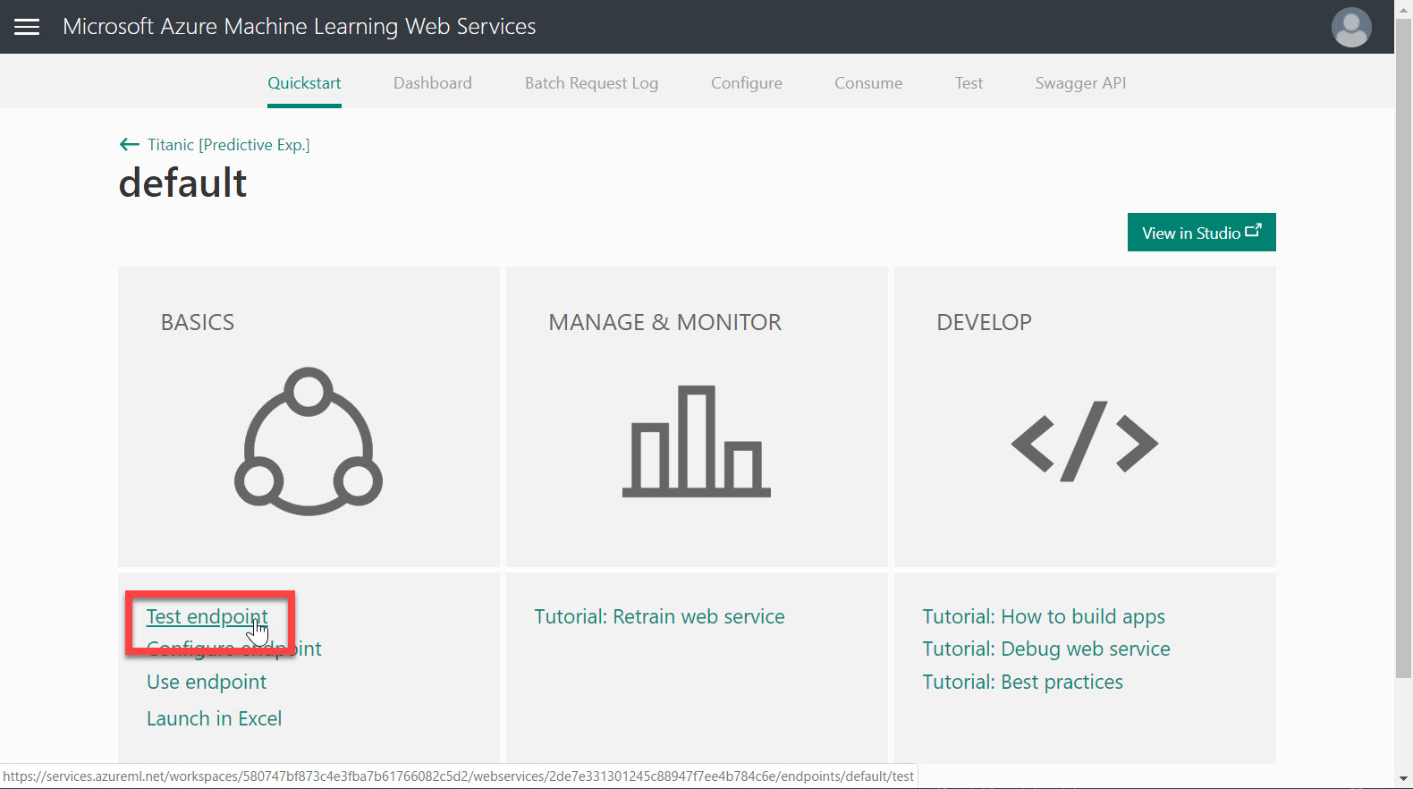The height and width of the screenshot is (789, 1413).
Task: Click the Microsoft Azure Machine Learning Web Services title
Action: click(300, 27)
